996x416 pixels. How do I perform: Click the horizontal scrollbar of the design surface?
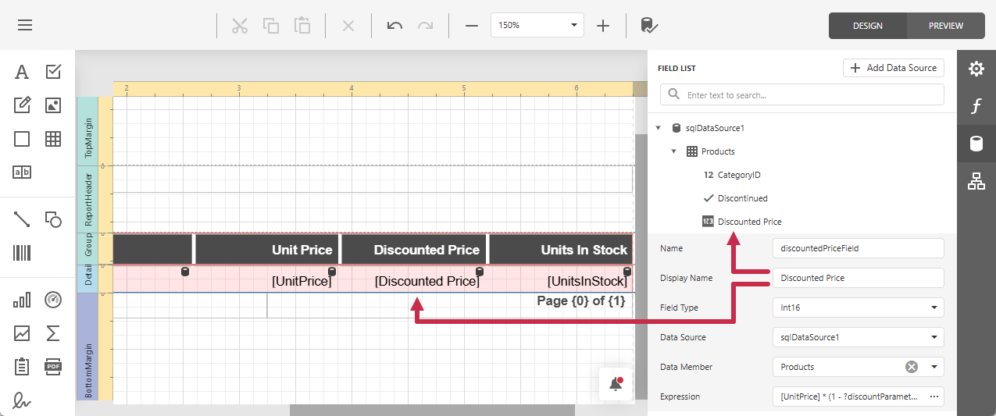tap(432, 410)
